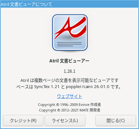Open the クレジット(R) credits button
The image size is (139, 129).
tap(23, 121)
